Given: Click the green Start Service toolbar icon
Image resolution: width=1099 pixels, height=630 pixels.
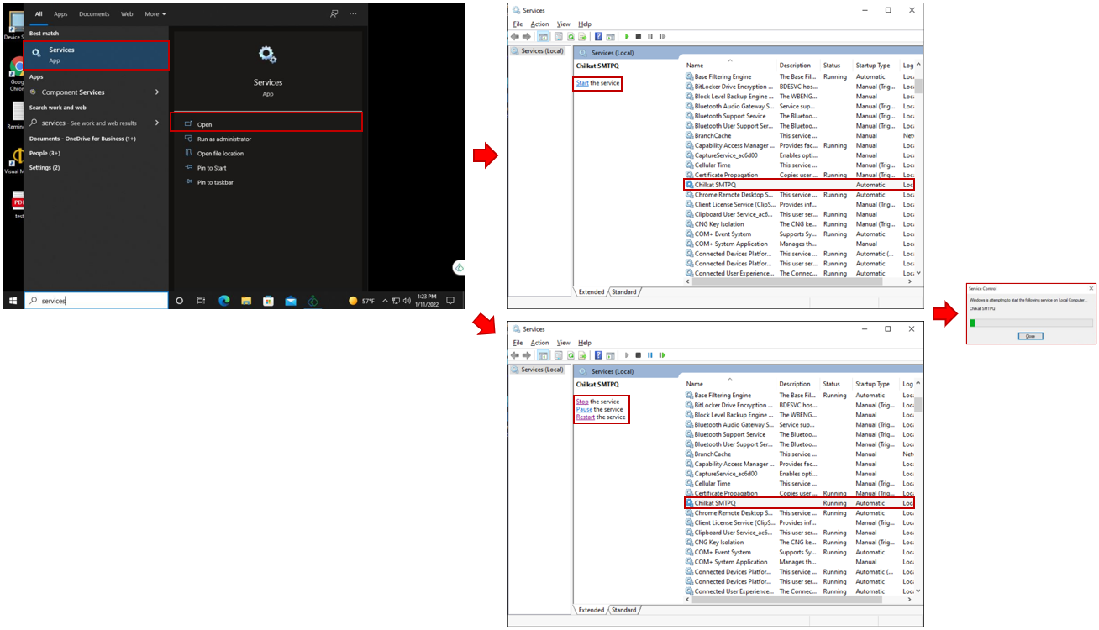Looking at the screenshot, I should 627,37.
